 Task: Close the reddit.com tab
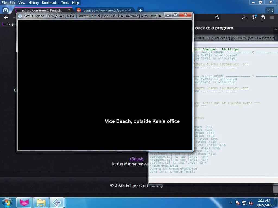pos(130,10)
